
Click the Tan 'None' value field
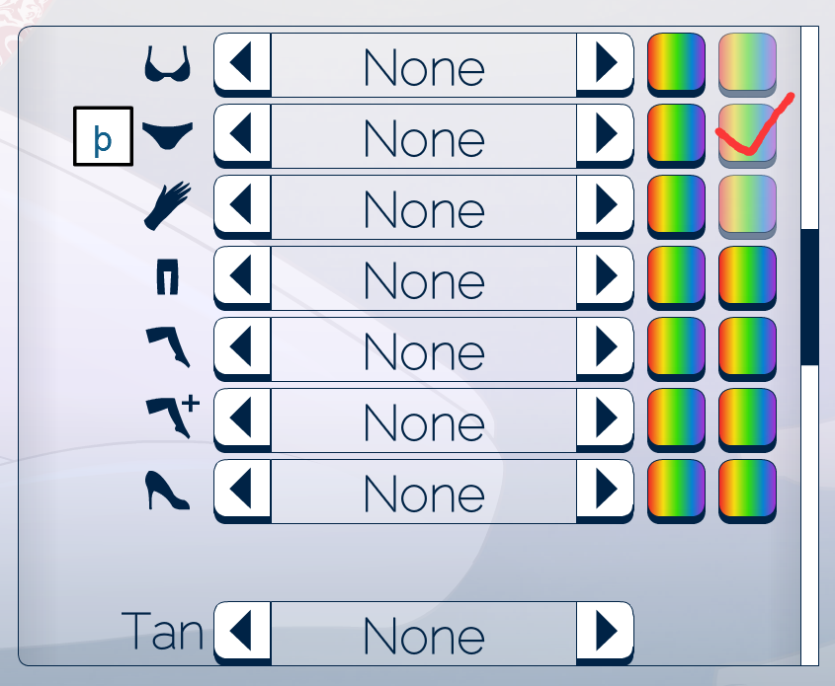(x=424, y=633)
